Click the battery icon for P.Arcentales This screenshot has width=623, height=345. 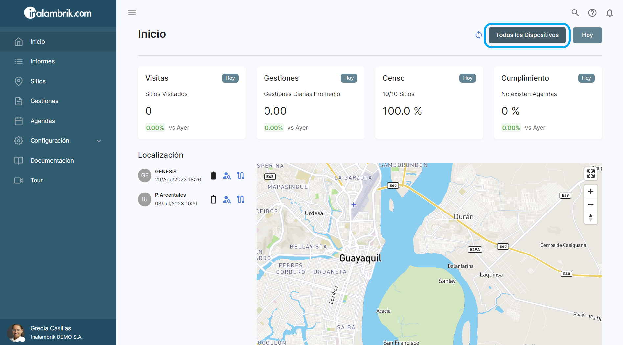[213, 199]
